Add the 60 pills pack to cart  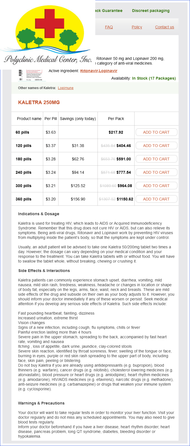156,132
